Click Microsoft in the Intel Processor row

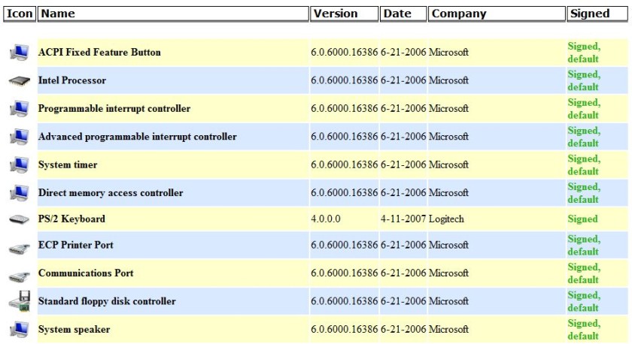pos(448,80)
